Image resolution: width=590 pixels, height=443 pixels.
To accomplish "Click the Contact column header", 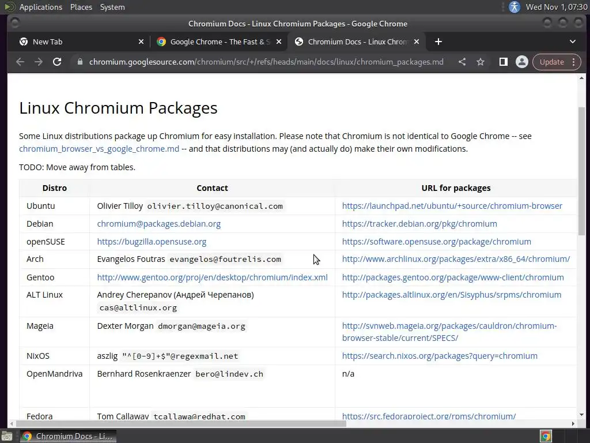I will click(x=212, y=188).
